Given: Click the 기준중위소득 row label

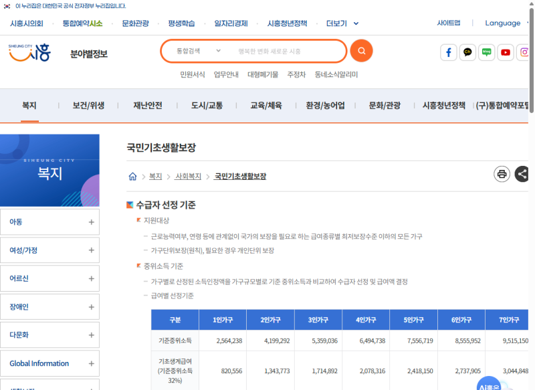Looking at the screenshot, I should point(175,340).
